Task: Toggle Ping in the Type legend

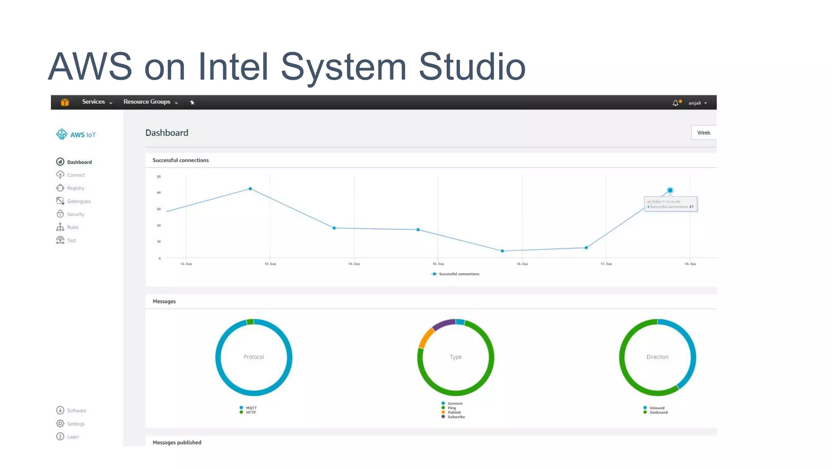Action: coord(449,408)
